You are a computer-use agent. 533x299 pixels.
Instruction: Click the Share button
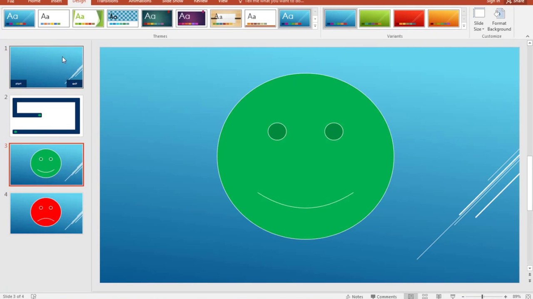(516, 2)
